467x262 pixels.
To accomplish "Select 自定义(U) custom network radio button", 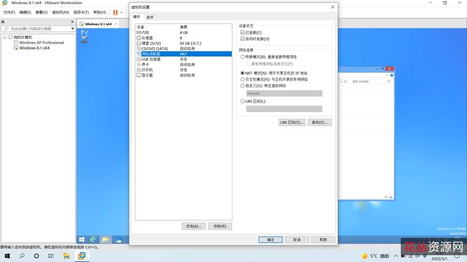I will (243, 85).
